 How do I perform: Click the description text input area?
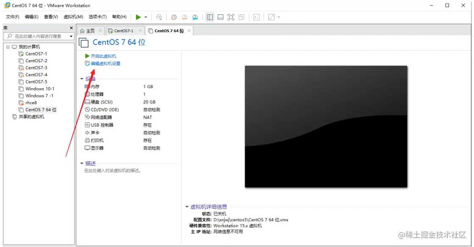[x=112, y=171]
